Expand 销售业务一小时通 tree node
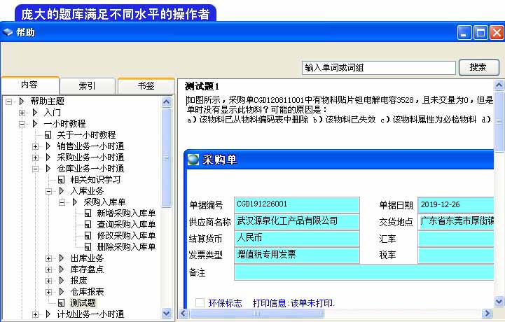Viewport: 505px width, 322px height. pos(36,146)
